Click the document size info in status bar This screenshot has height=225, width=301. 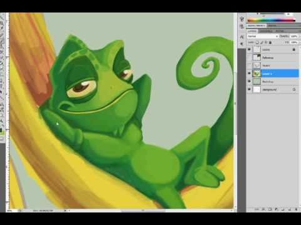tap(43, 211)
